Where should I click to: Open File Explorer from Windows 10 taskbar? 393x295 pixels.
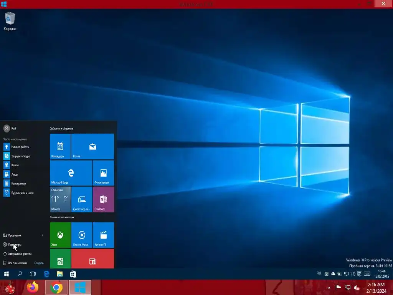coord(59,274)
